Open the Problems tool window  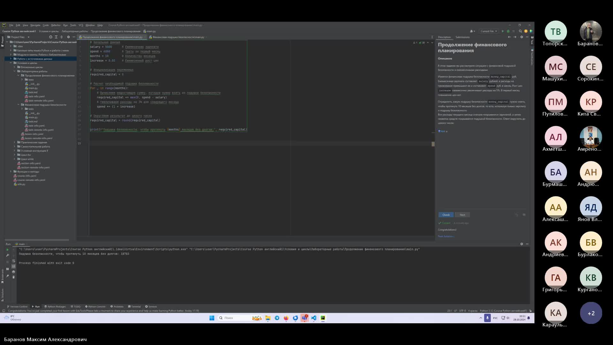pyautogui.click(x=117, y=307)
